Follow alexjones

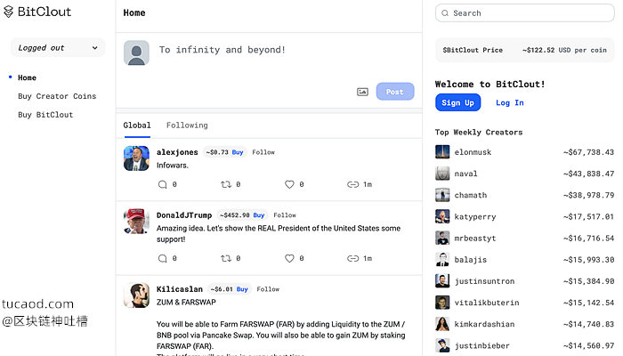(263, 152)
